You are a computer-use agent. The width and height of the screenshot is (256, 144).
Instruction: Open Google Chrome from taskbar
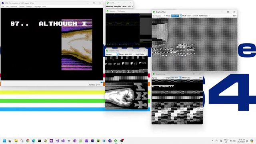(28, 141)
